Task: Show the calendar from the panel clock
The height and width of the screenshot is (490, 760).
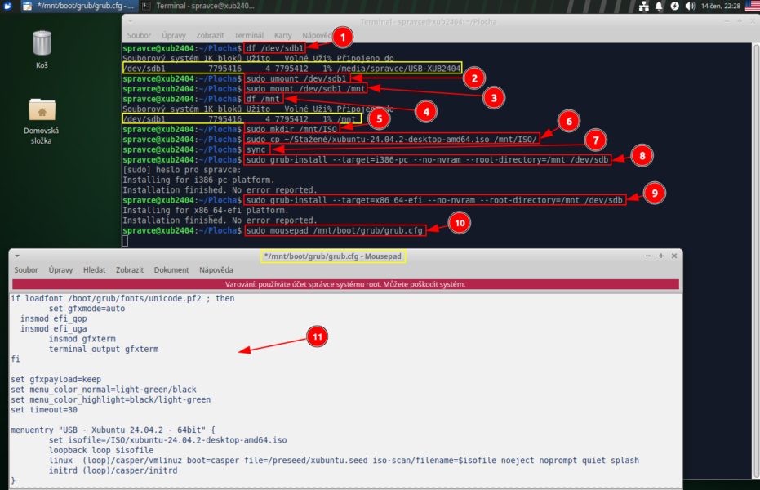Action: (x=721, y=6)
